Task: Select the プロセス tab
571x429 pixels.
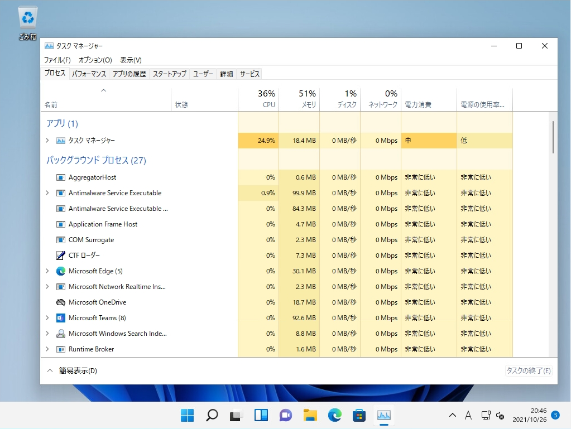Action: coord(55,73)
